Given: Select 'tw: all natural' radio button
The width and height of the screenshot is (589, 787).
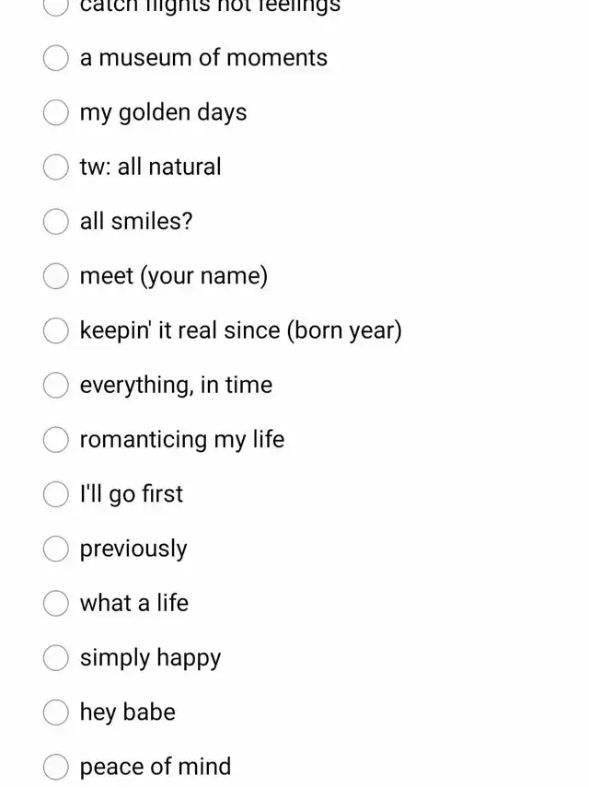Looking at the screenshot, I should tap(56, 167).
